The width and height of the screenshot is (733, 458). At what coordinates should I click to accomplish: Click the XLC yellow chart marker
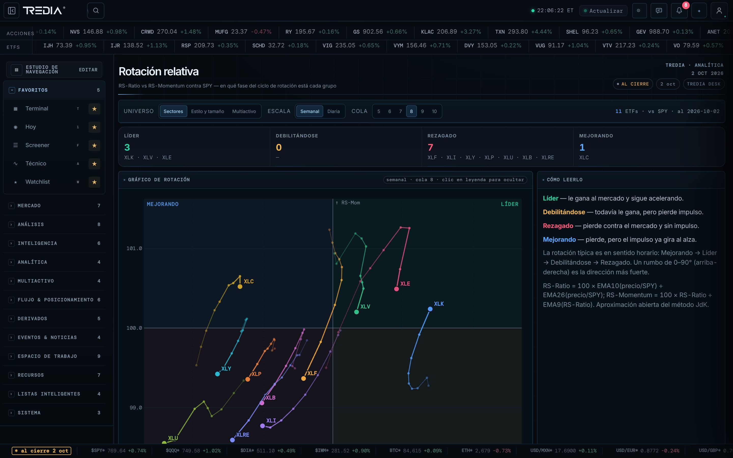tap(240, 287)
